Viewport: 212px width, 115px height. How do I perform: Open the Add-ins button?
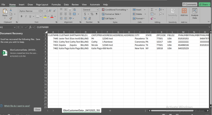click(184, 12)
